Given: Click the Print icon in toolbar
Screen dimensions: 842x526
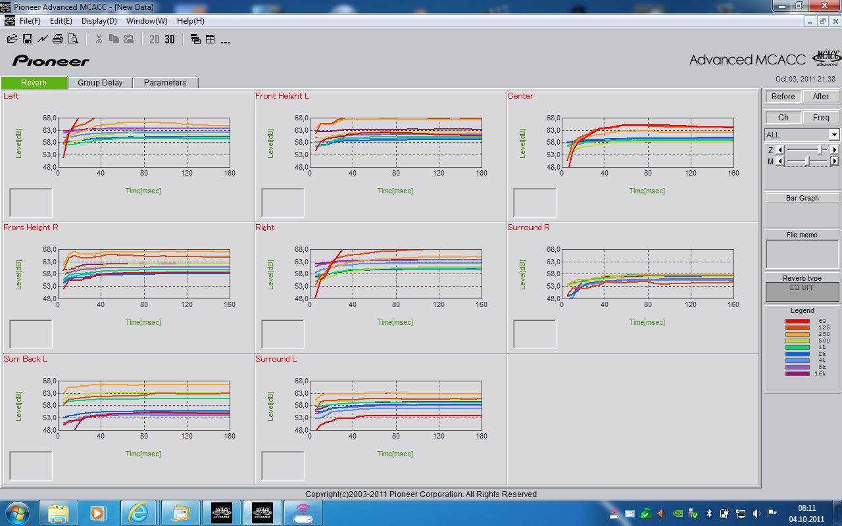Looking at the screenshot, I should [x=58, y=39].
